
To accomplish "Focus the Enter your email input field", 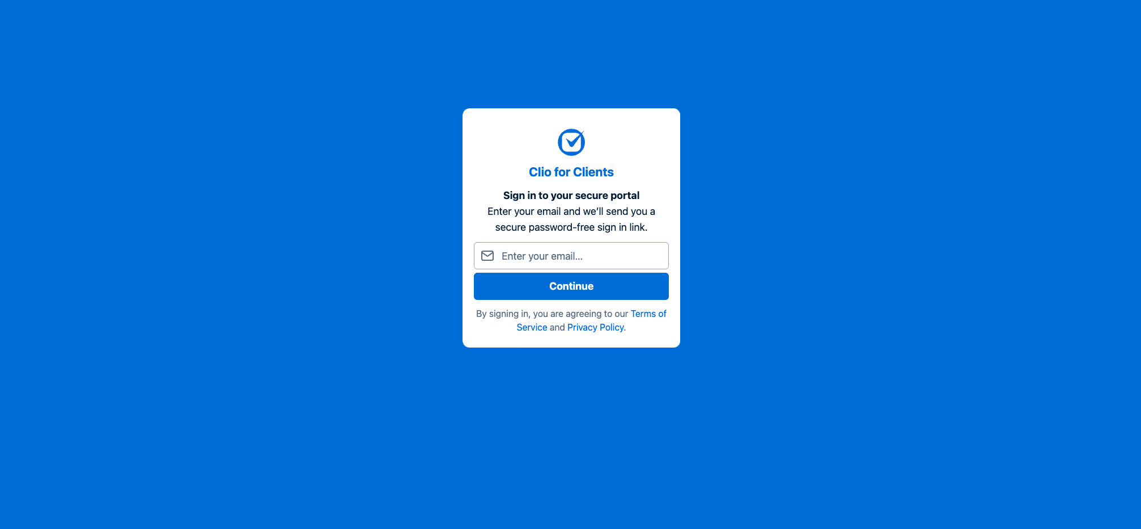I will [571, 256].
